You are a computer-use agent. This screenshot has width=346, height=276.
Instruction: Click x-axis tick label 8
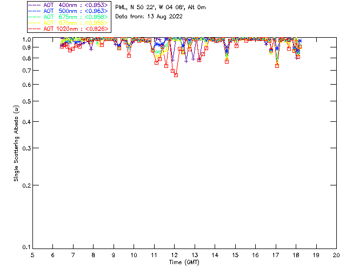coord(93,255)
